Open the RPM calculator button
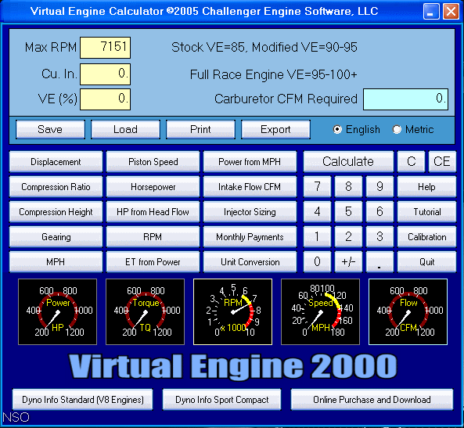 (x=153, y=237)
